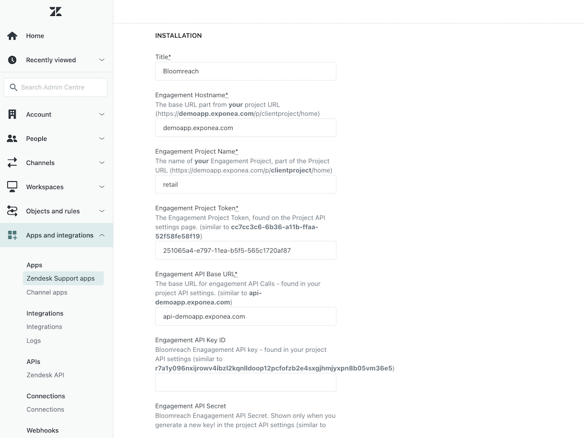Image resolution: width=584 pixels, height=438 pixels.
Task: Expand the Account section chevron
Action: pyautogui.click(x=102, y=115)
